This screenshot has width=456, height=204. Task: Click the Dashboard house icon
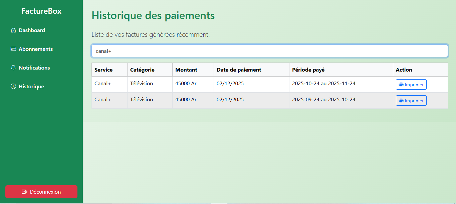point(13,30)
